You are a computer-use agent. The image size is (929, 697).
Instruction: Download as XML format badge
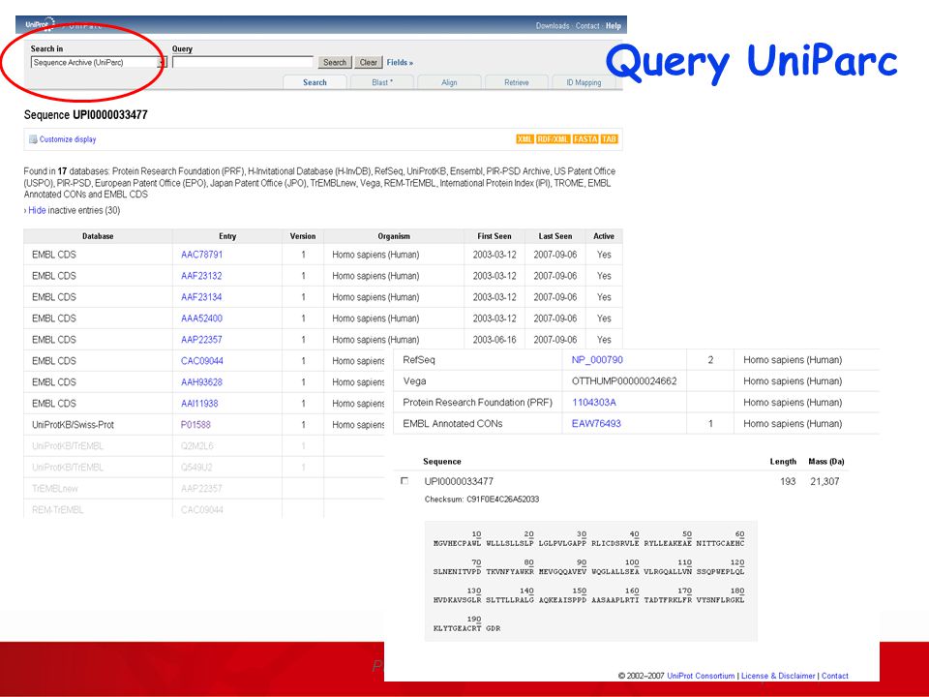click(x=524, y=139)
